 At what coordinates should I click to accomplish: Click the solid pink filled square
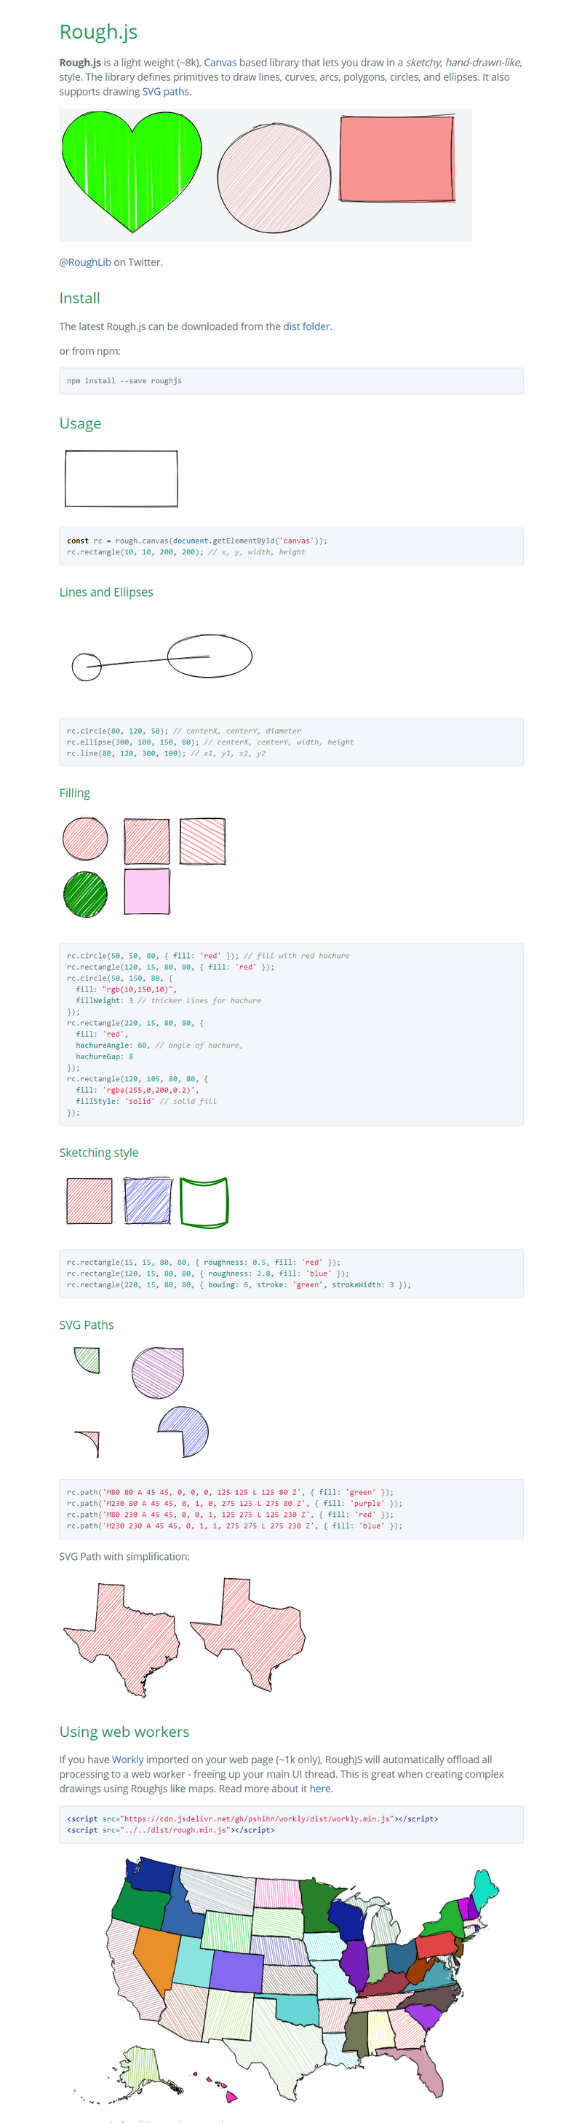click(146, 891)
